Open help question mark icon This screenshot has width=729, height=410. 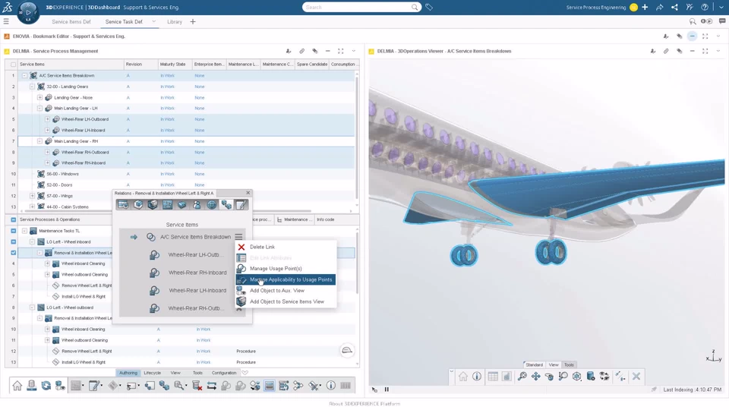(705, 8)
